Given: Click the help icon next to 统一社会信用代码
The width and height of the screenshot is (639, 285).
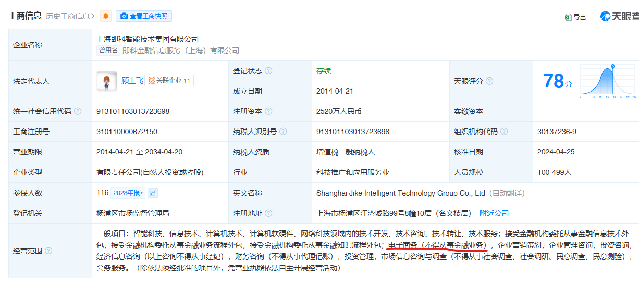Looking at the screenshot, I should click(x=78, y=111).
